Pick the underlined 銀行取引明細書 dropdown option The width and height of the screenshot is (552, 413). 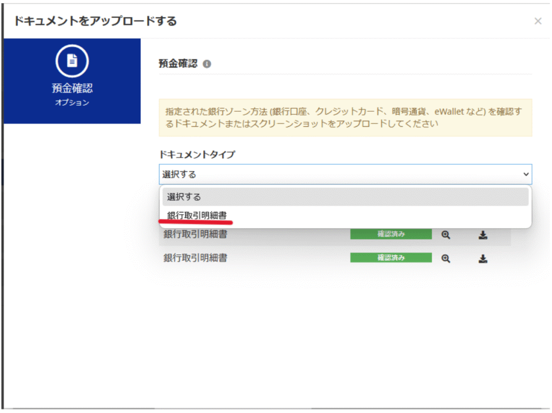(x=197, y=215)
